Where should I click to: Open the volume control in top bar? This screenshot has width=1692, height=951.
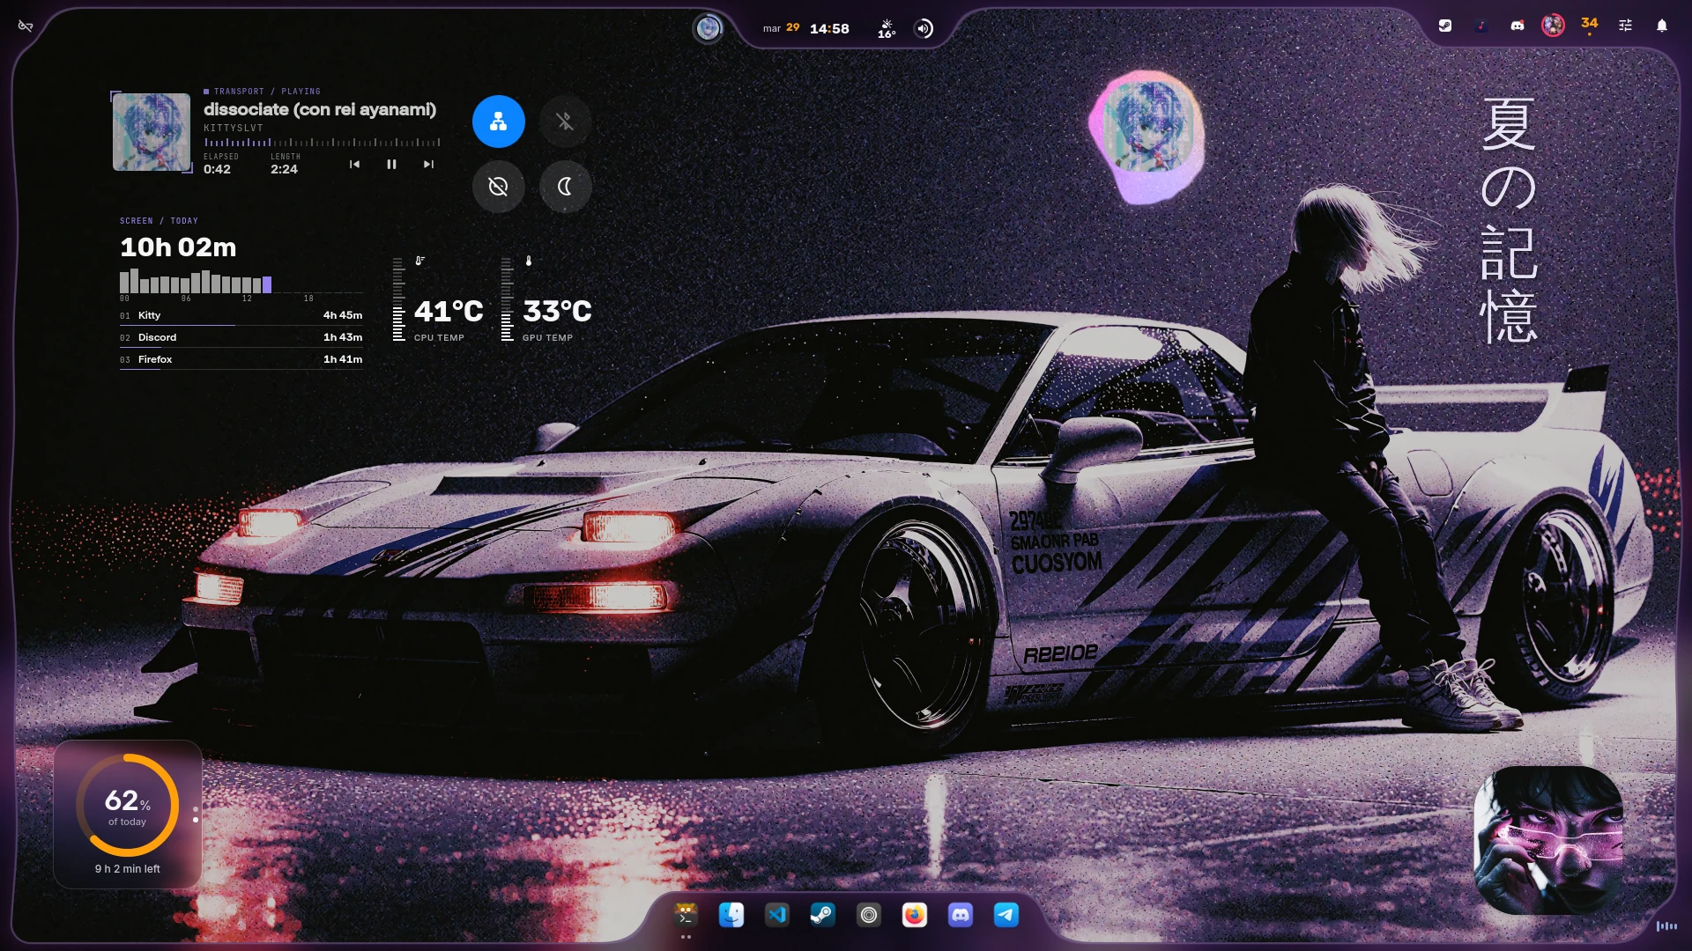coord(924,29)
